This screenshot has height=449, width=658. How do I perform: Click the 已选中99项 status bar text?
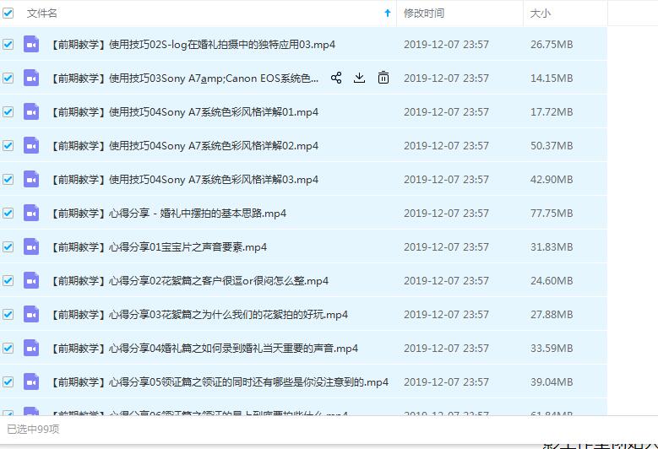coord(34,429)
